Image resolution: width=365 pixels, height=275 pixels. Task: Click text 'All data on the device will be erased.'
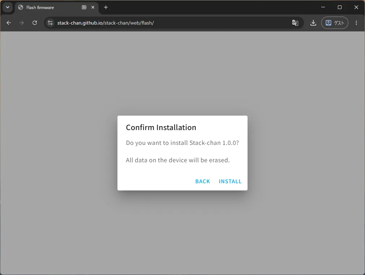(178, 160)
